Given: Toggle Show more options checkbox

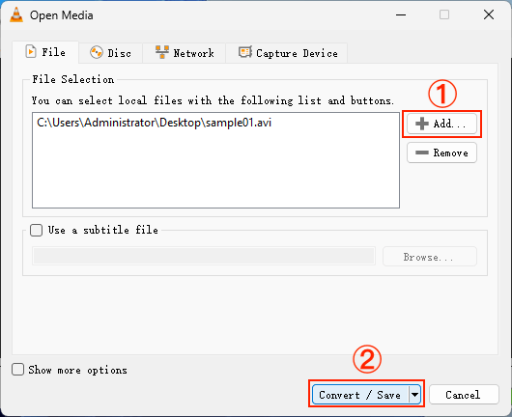Looking at the screenshot, I should (x=18, y=370).
